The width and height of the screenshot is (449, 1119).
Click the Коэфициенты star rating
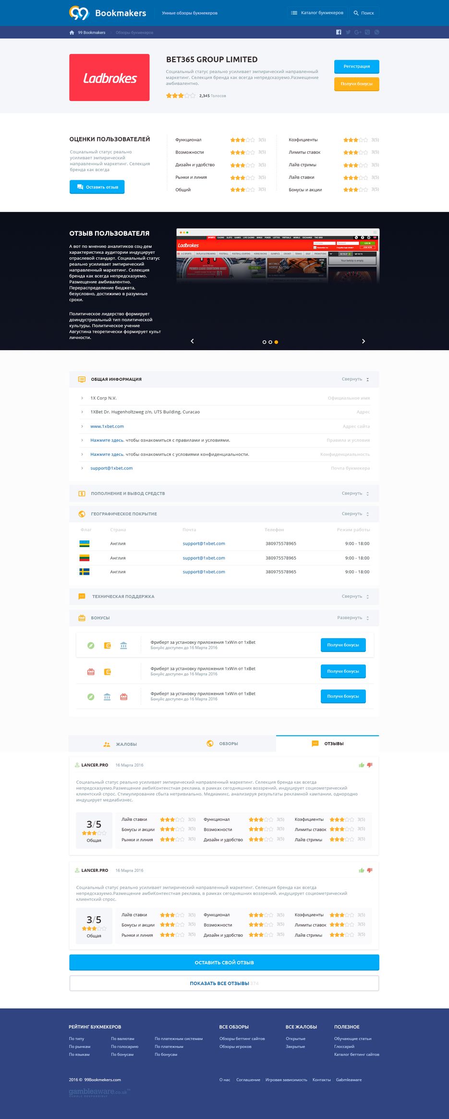pos(356,140)
